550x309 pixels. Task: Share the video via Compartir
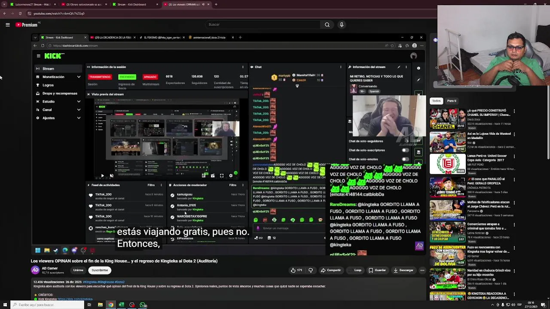click(331, 270)
